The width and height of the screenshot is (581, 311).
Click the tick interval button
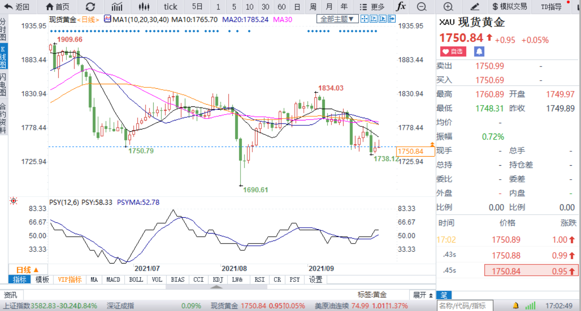click(170, 7)
